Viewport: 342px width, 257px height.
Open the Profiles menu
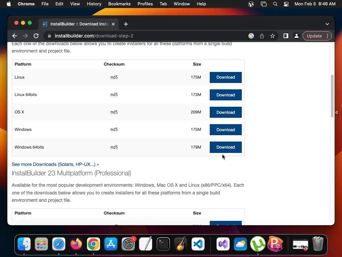pos(145,4)
